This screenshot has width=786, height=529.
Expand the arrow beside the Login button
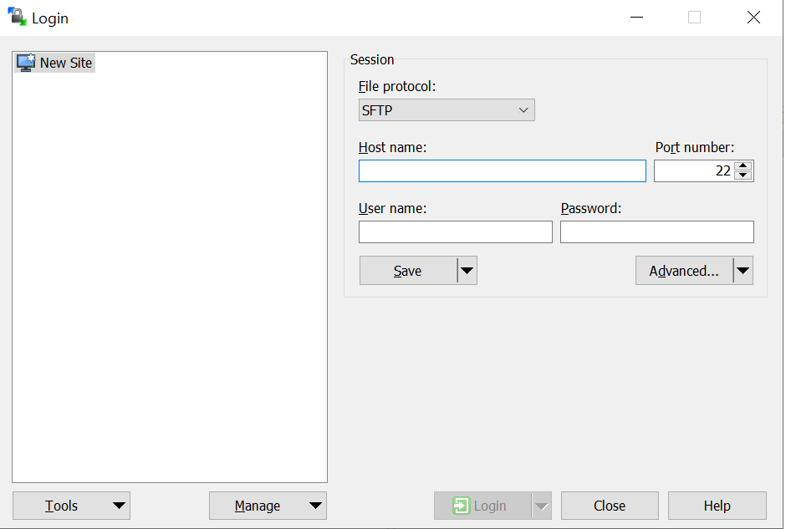tap(542, 506)
